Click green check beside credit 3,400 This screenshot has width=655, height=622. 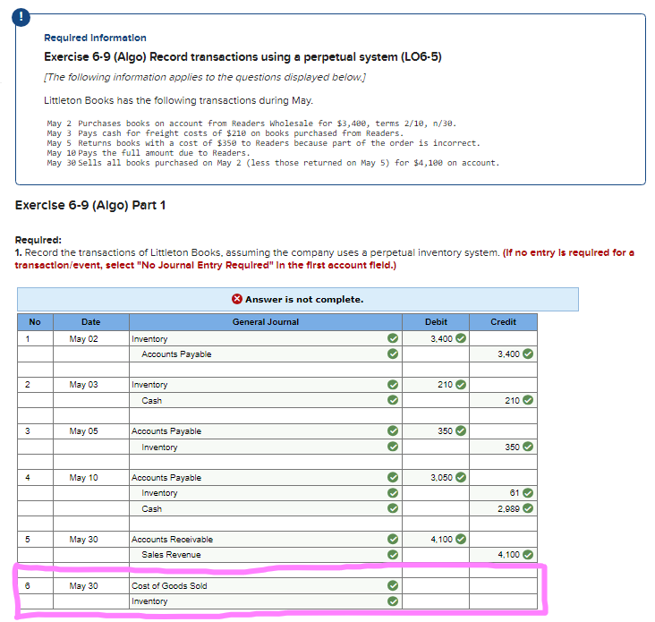coord(528,354)
